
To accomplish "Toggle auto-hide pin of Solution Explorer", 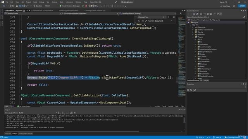I will (x=244, y=11).
